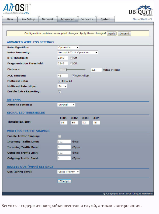Screen dimensions: 159x214
Task: Open the Rate Algorithm dropdown
Action: (68, 47)
